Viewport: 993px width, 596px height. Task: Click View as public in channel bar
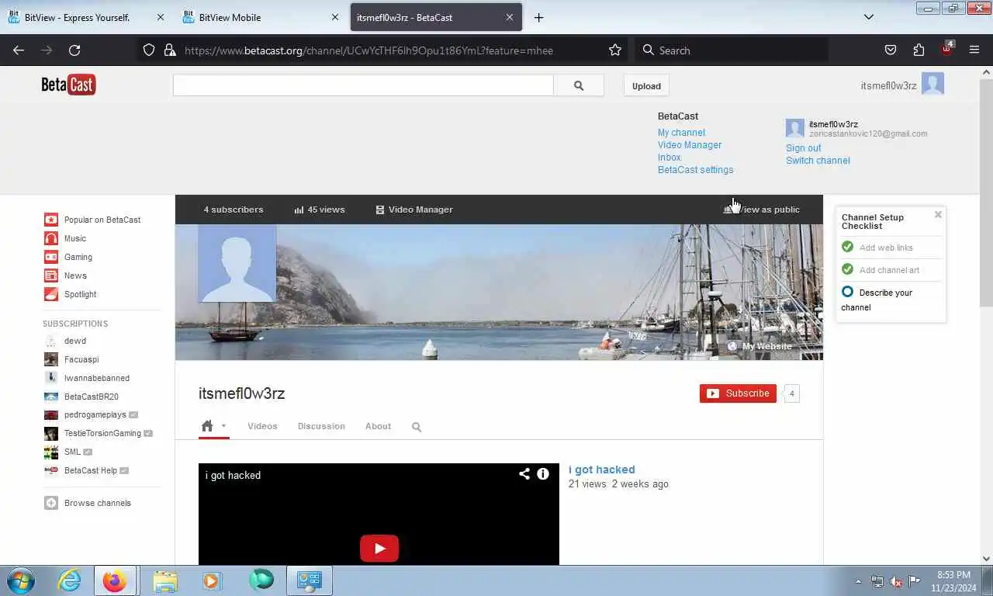762,210
